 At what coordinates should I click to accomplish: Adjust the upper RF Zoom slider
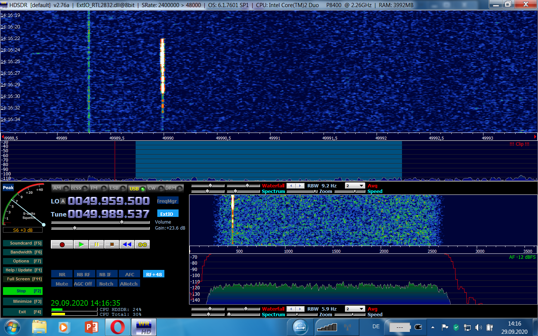click(302, 192)
